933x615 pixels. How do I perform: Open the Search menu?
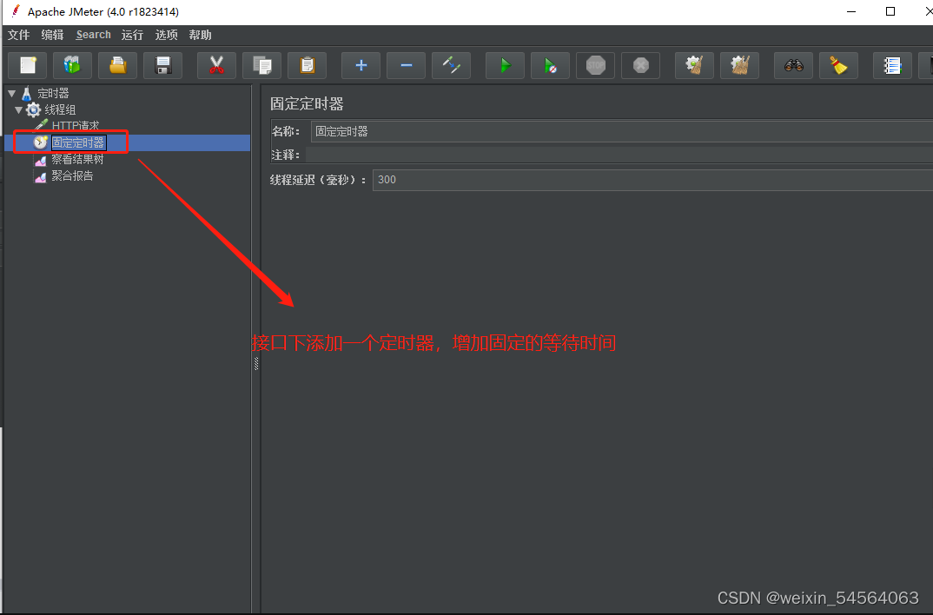[94, 35]
